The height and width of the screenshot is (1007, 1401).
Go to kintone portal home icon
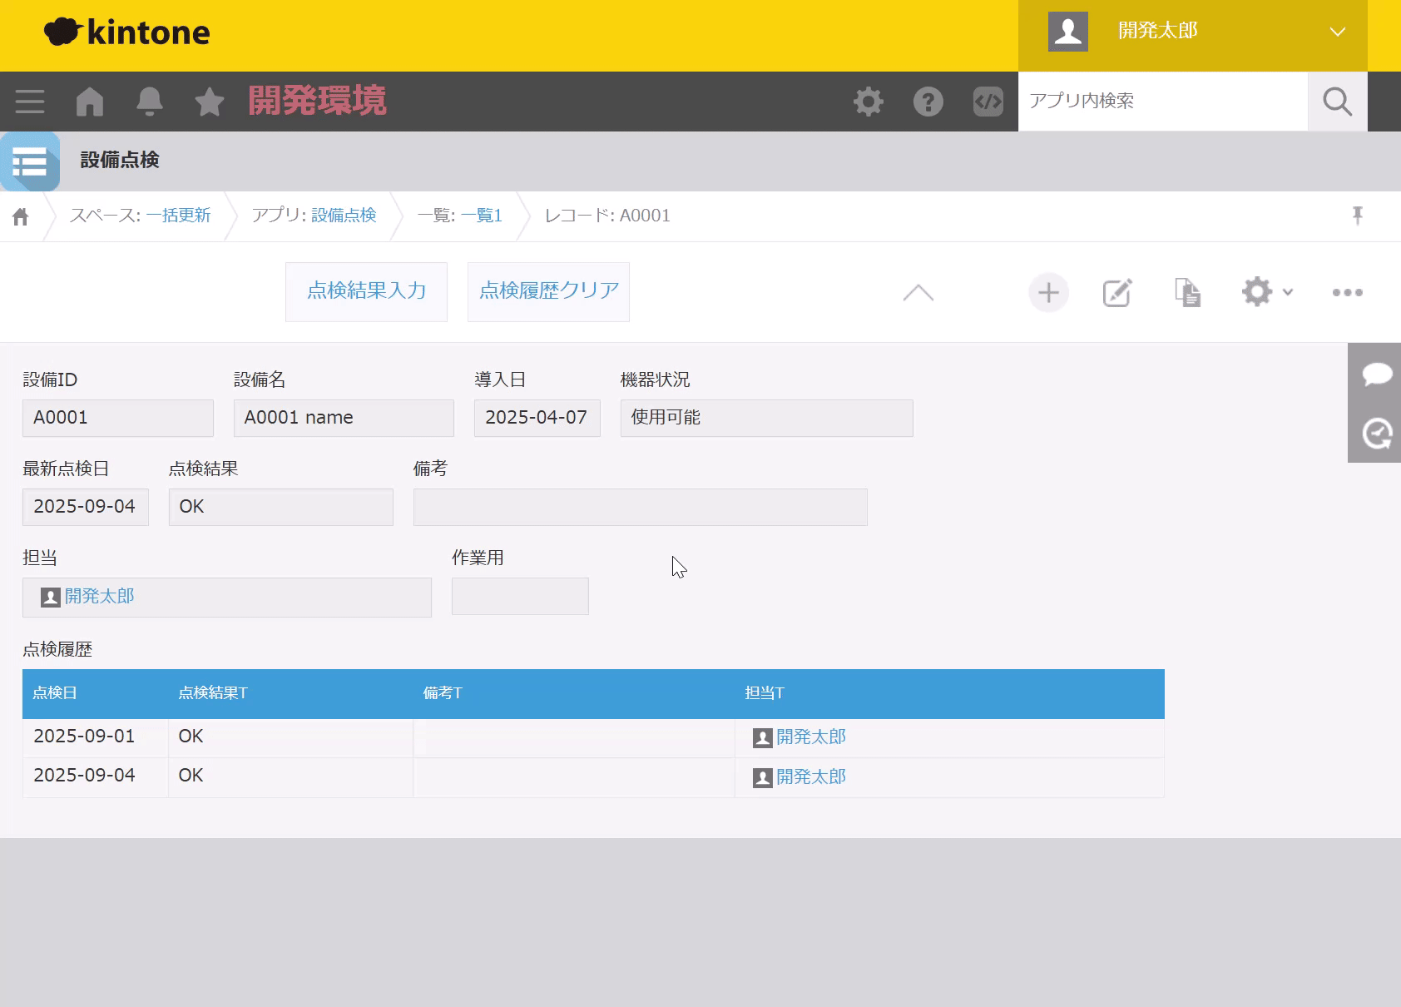pyautogui.click(x=90, y=102)
